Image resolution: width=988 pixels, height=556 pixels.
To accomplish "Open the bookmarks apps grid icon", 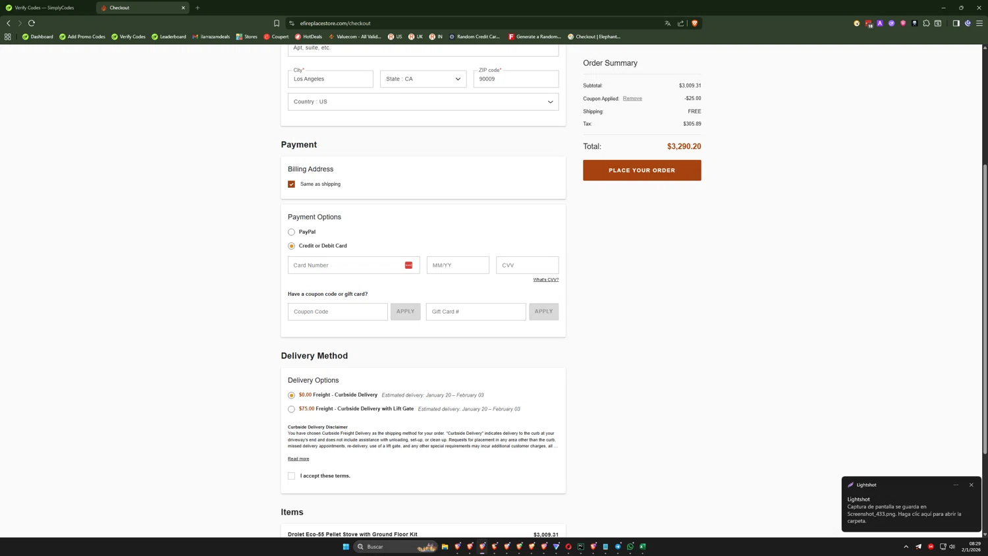I will [x=8, y=37].
